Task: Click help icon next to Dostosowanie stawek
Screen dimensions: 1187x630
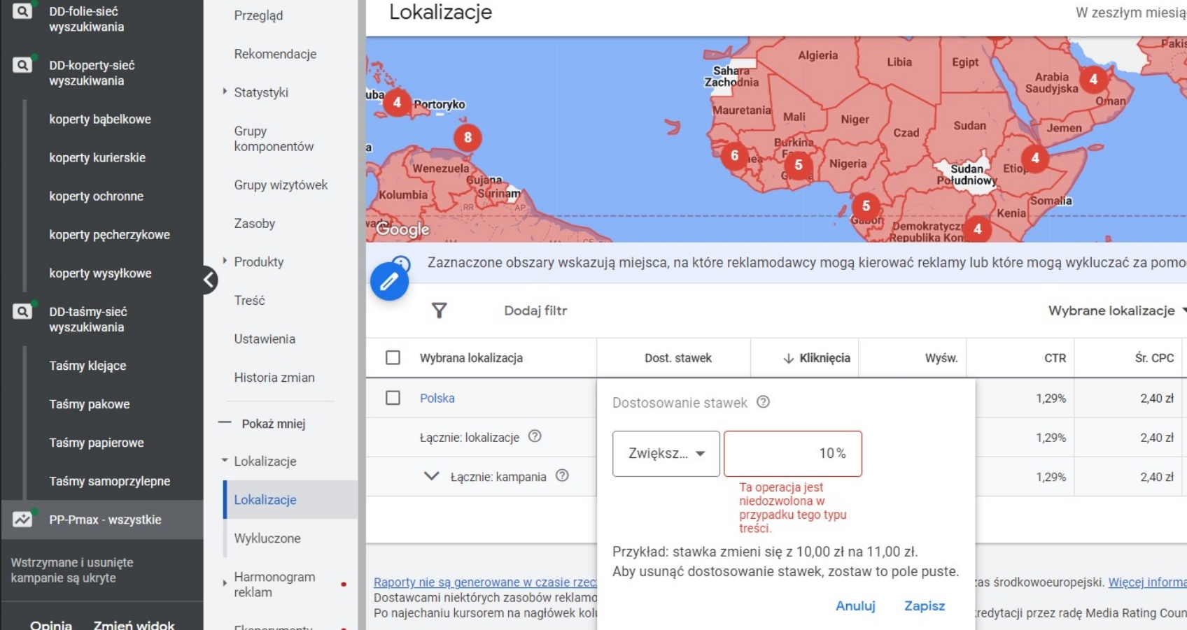Action: [x=764, y=402]
